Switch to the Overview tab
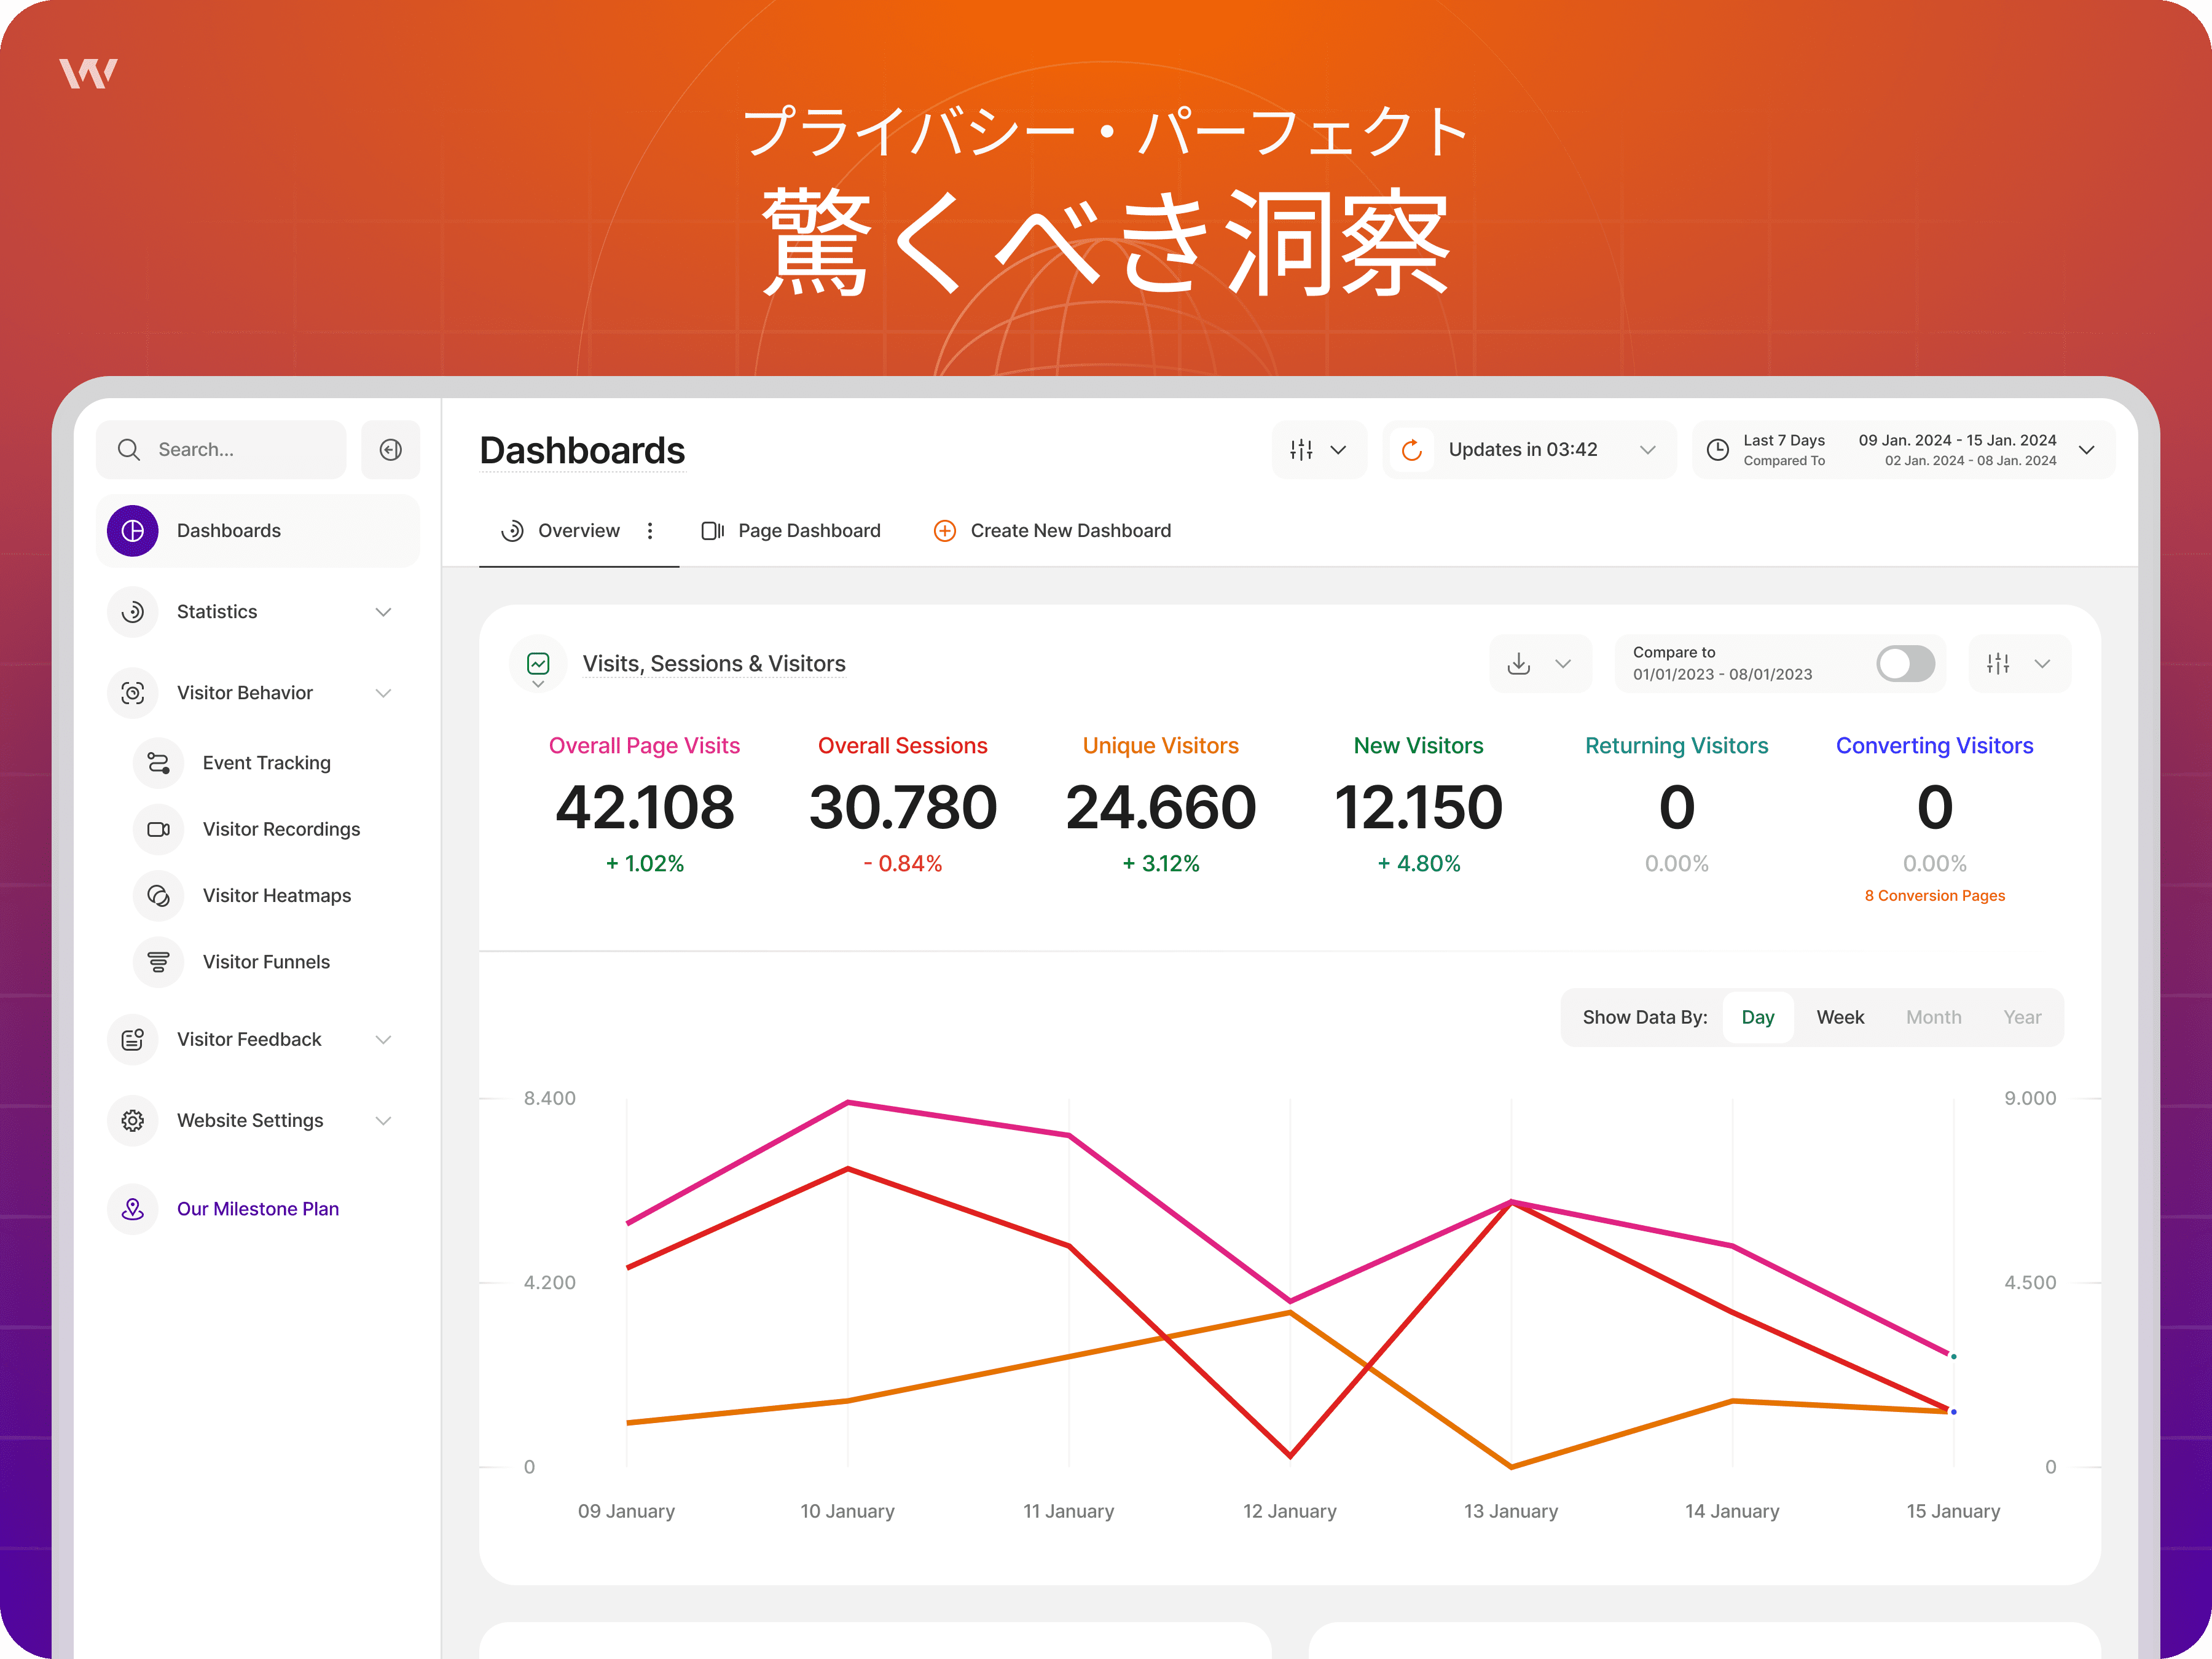This screenshot has height=1659, width=2212. [x=579, y=531]
